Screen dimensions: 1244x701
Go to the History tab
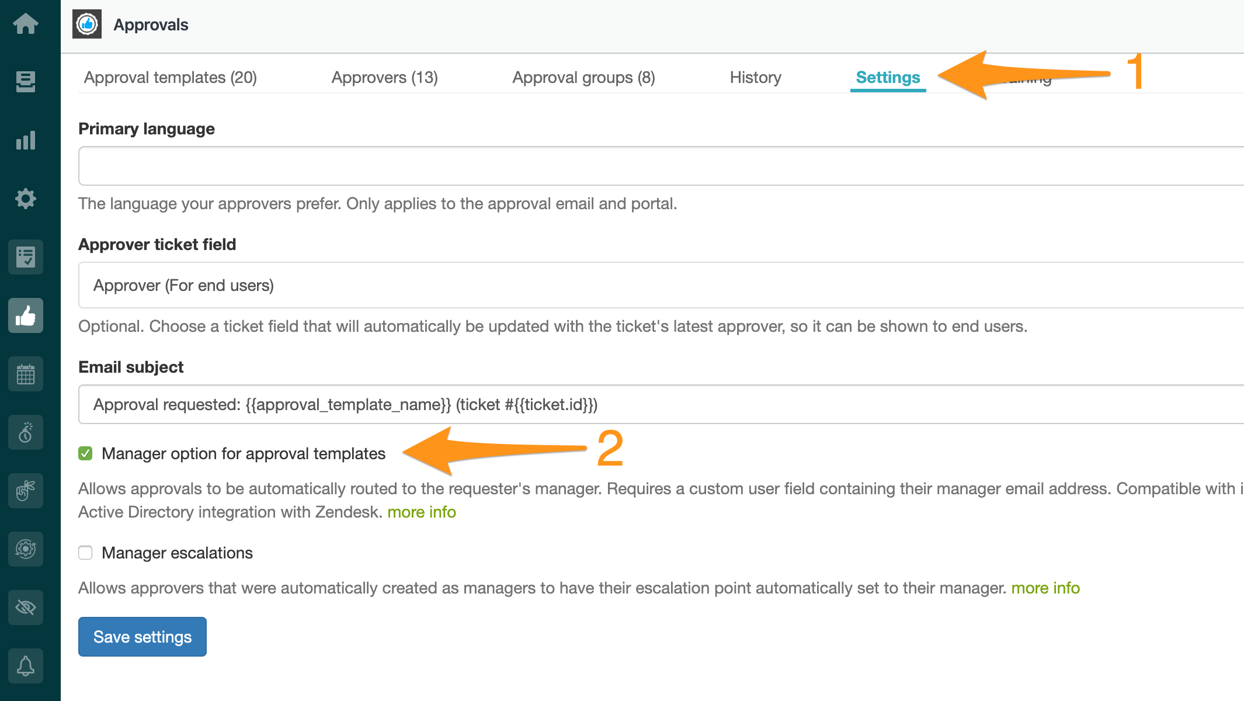coord(756,77)
